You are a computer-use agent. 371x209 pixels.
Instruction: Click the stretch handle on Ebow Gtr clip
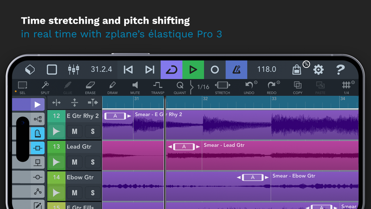(x=253, y=177)
